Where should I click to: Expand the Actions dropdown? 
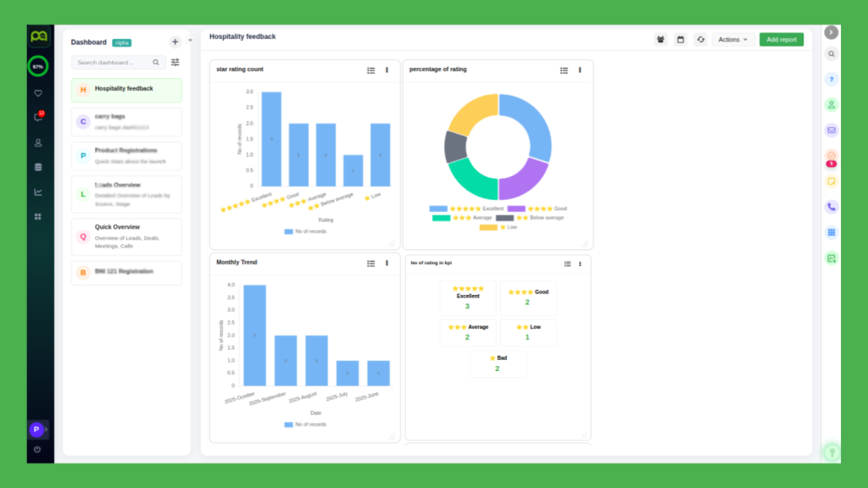(x=733, y=40)
